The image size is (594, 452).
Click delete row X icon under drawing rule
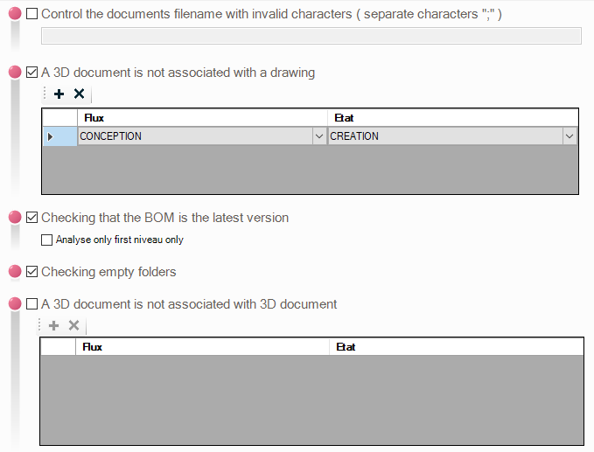(79, 94)
